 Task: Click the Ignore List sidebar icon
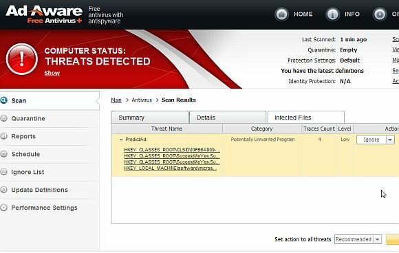(3, 172)
